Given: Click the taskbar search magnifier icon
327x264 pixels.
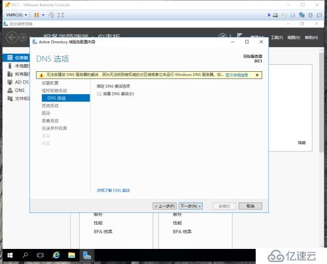Looking at the screenshot, I should pyautogui.click(x=26, y=255).
